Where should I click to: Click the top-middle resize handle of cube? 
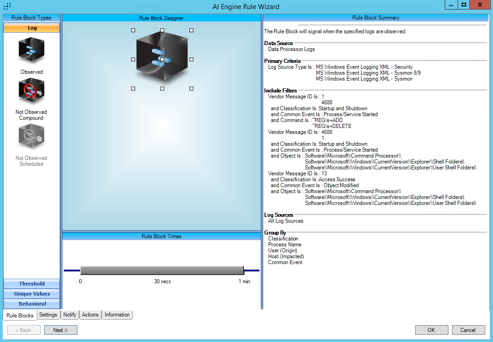coord(162,30)
